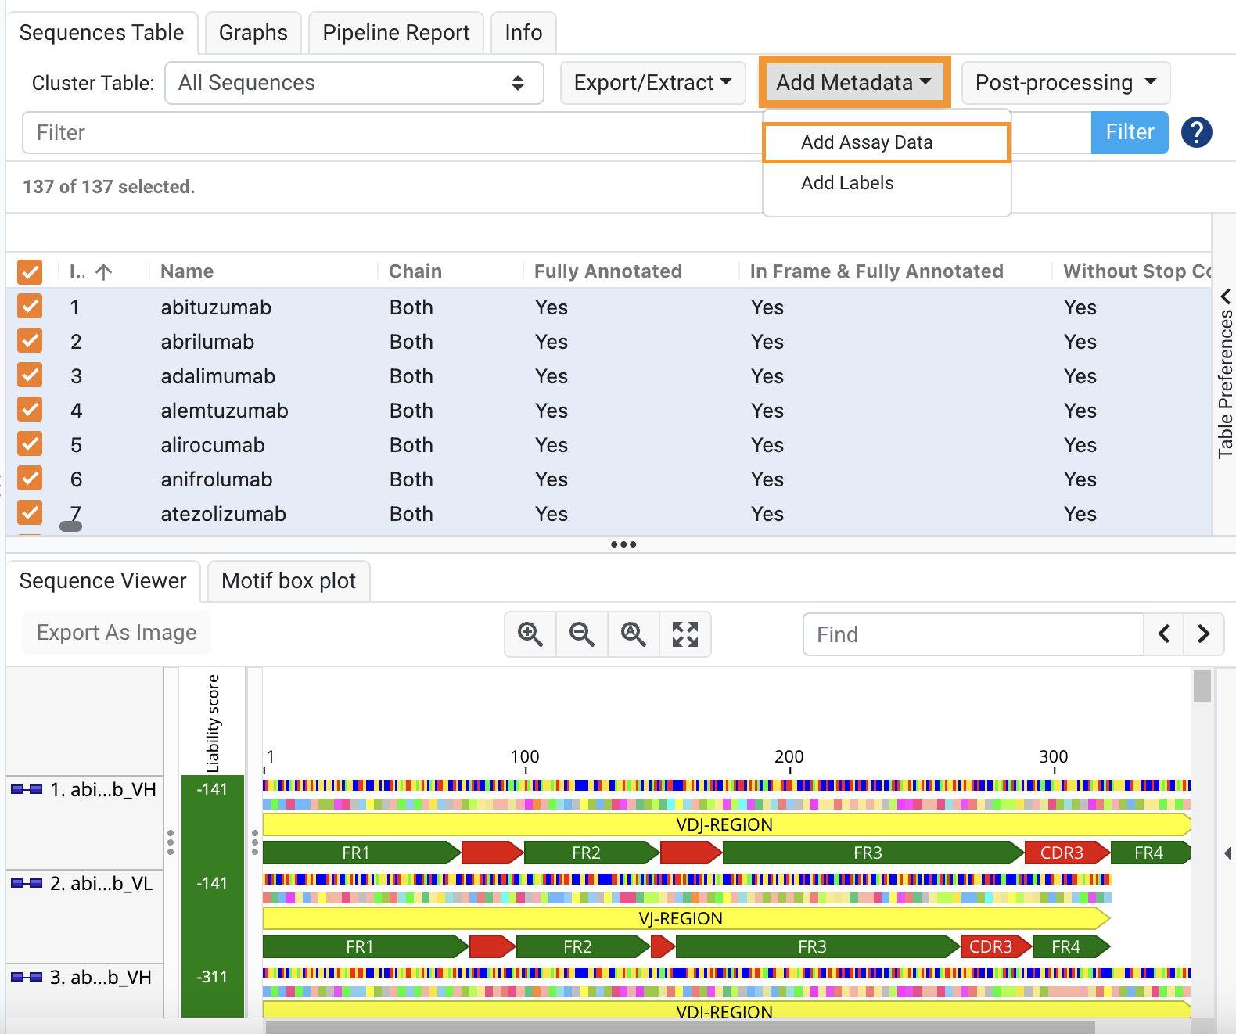Open the Info tab
Image resolution: width=1236 pixels, height=1034 pixels.
tap(523, 33)
